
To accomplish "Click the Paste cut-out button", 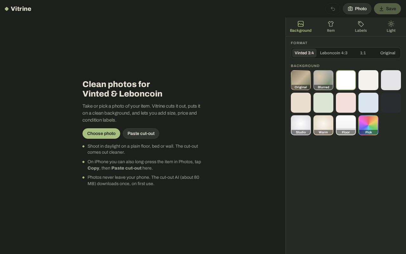I will (141, 133).
